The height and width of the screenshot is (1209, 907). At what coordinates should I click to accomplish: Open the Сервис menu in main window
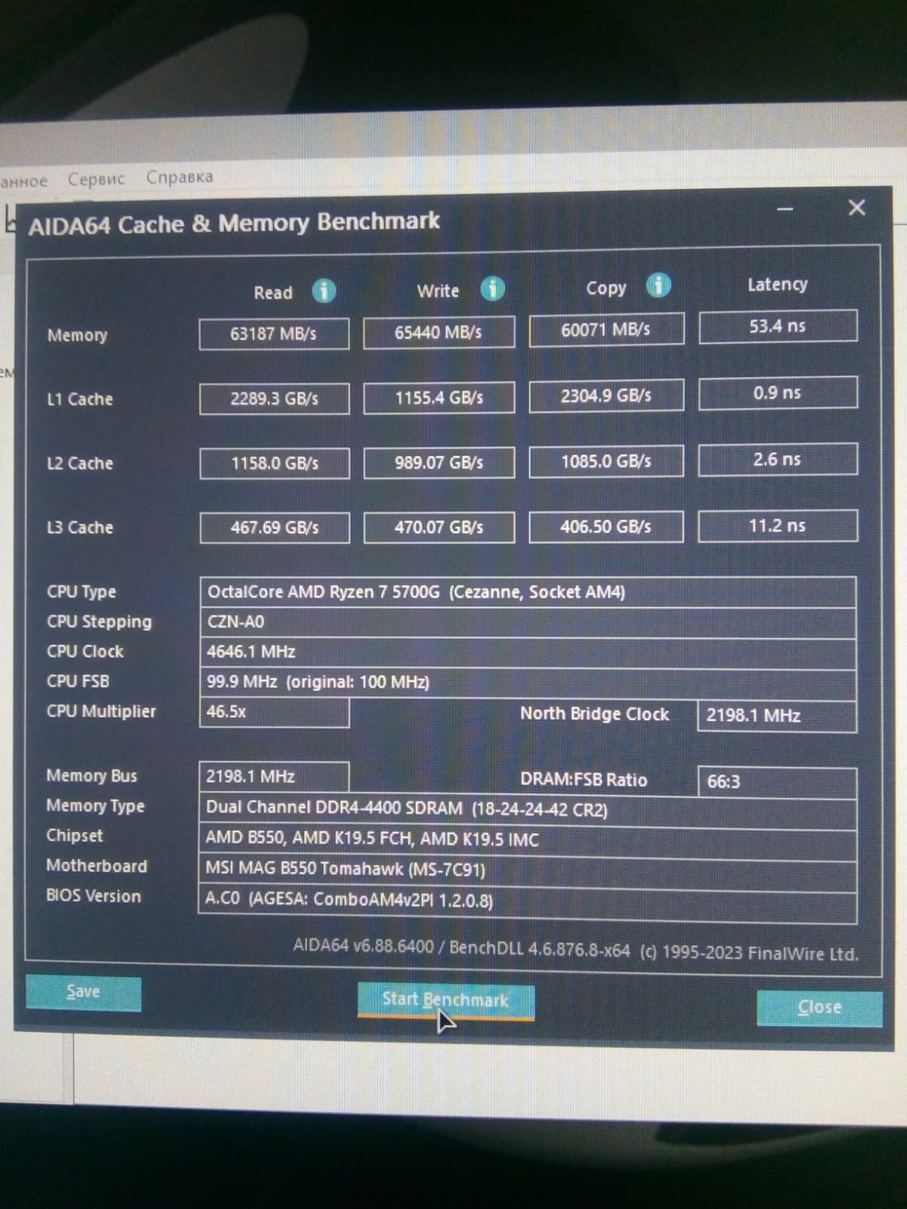click(x=96, y=179)
